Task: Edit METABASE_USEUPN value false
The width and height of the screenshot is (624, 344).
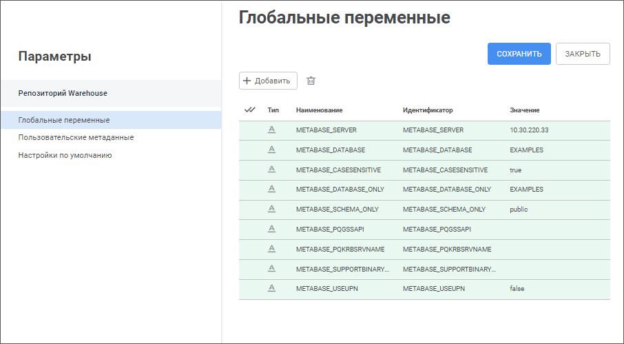Action: point(517,289)
